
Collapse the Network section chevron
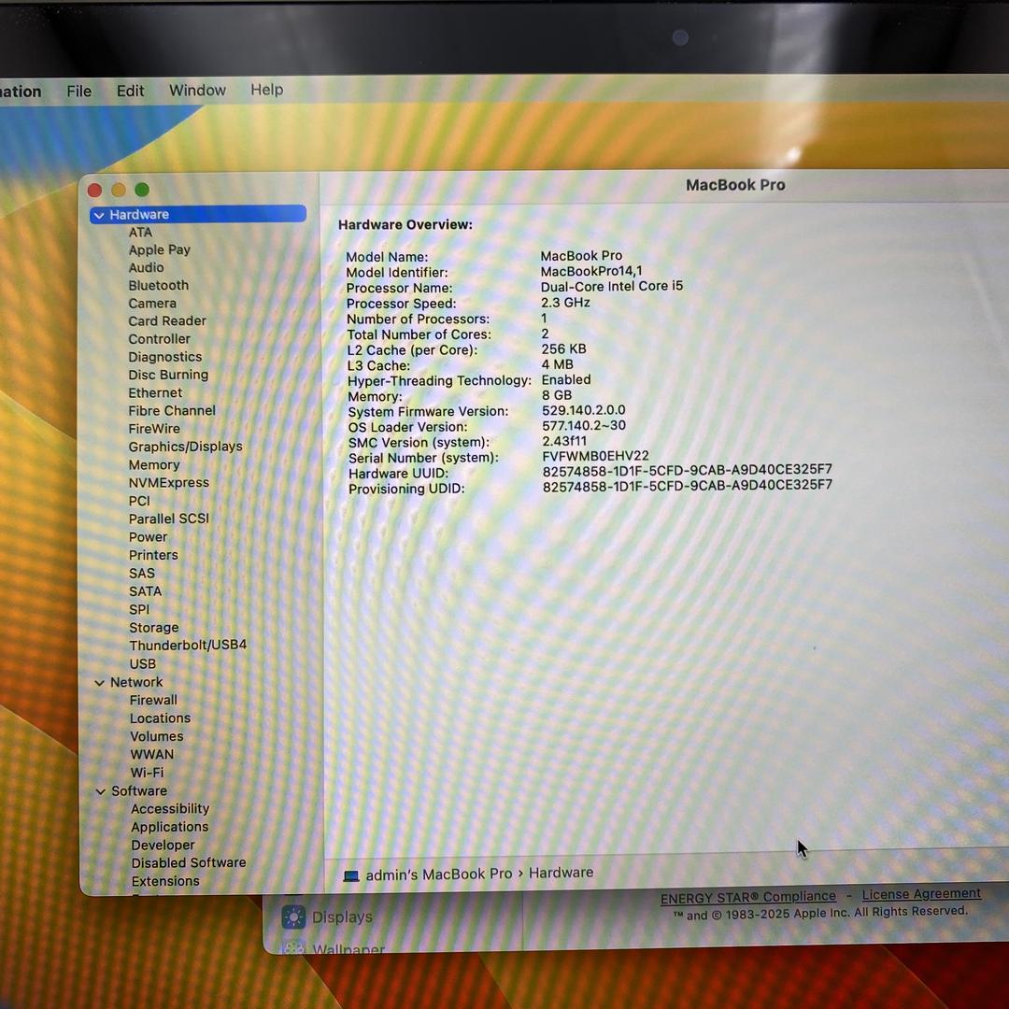pos(100,683)
